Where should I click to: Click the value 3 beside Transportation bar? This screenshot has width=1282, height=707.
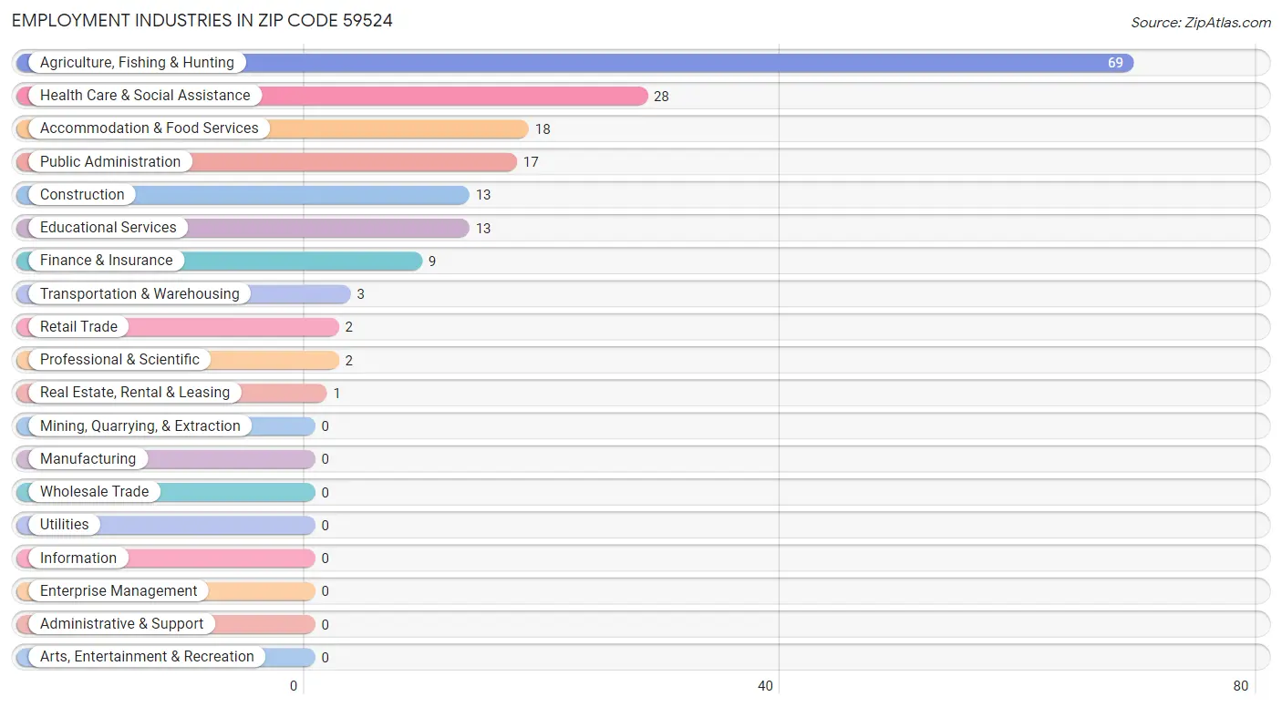click(361, 294)
